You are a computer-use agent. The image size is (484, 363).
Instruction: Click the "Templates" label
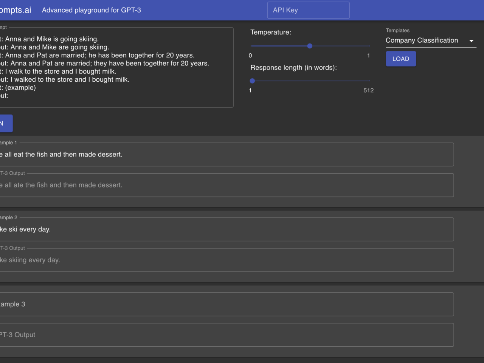(398, 31)
